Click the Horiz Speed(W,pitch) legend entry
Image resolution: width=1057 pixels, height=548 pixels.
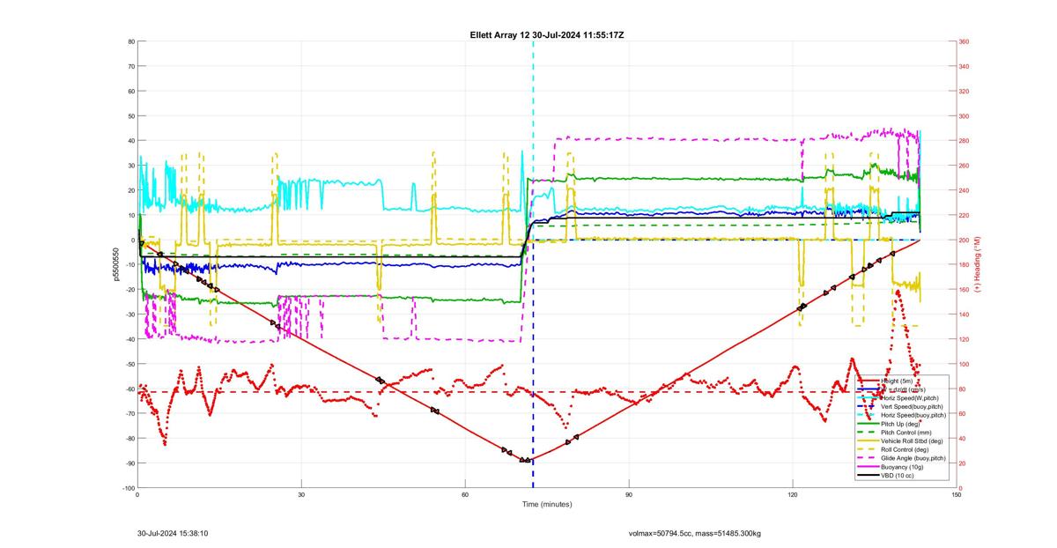coord(898,398)
